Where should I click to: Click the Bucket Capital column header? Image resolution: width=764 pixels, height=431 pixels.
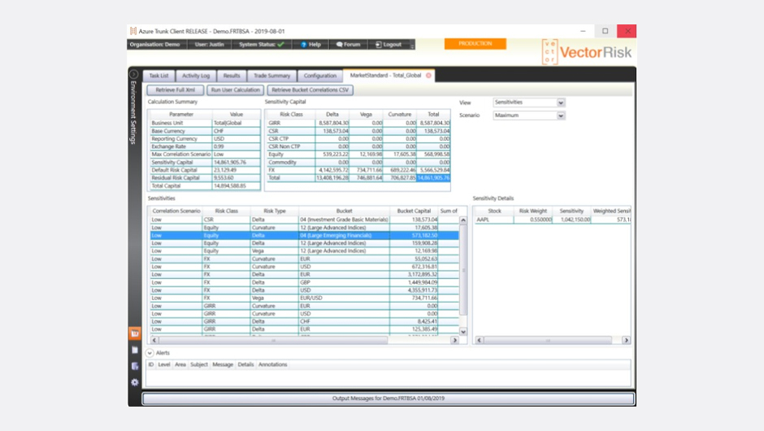click(414, 211)
